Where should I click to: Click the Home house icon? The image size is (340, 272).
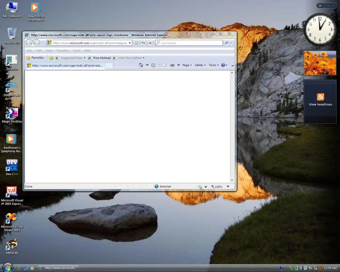(x=141, y=65)
